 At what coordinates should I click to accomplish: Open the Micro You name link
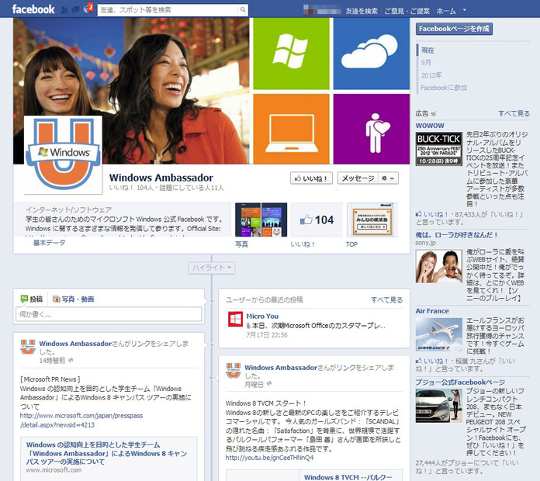(x=262, y=316)
